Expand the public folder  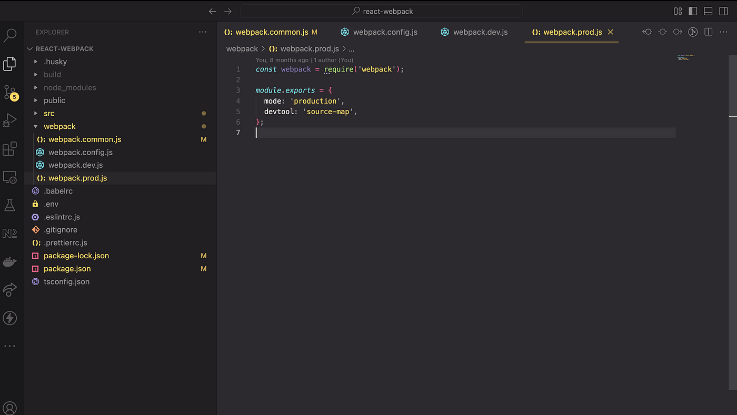tap(120, 100)
